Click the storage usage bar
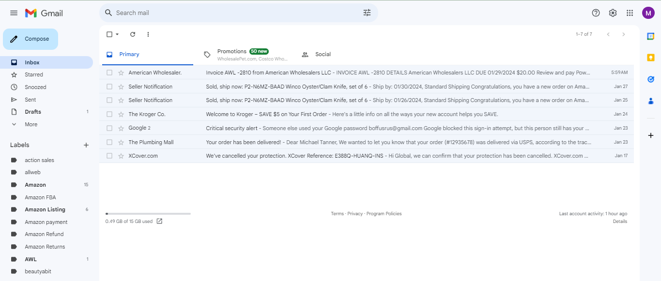 pos(148,213)
